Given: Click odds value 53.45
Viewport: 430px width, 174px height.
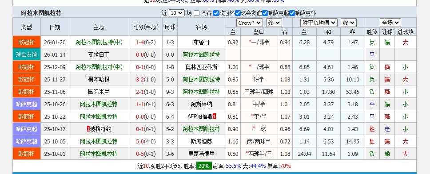Looking at the screenshot, I should pos(352,92).
